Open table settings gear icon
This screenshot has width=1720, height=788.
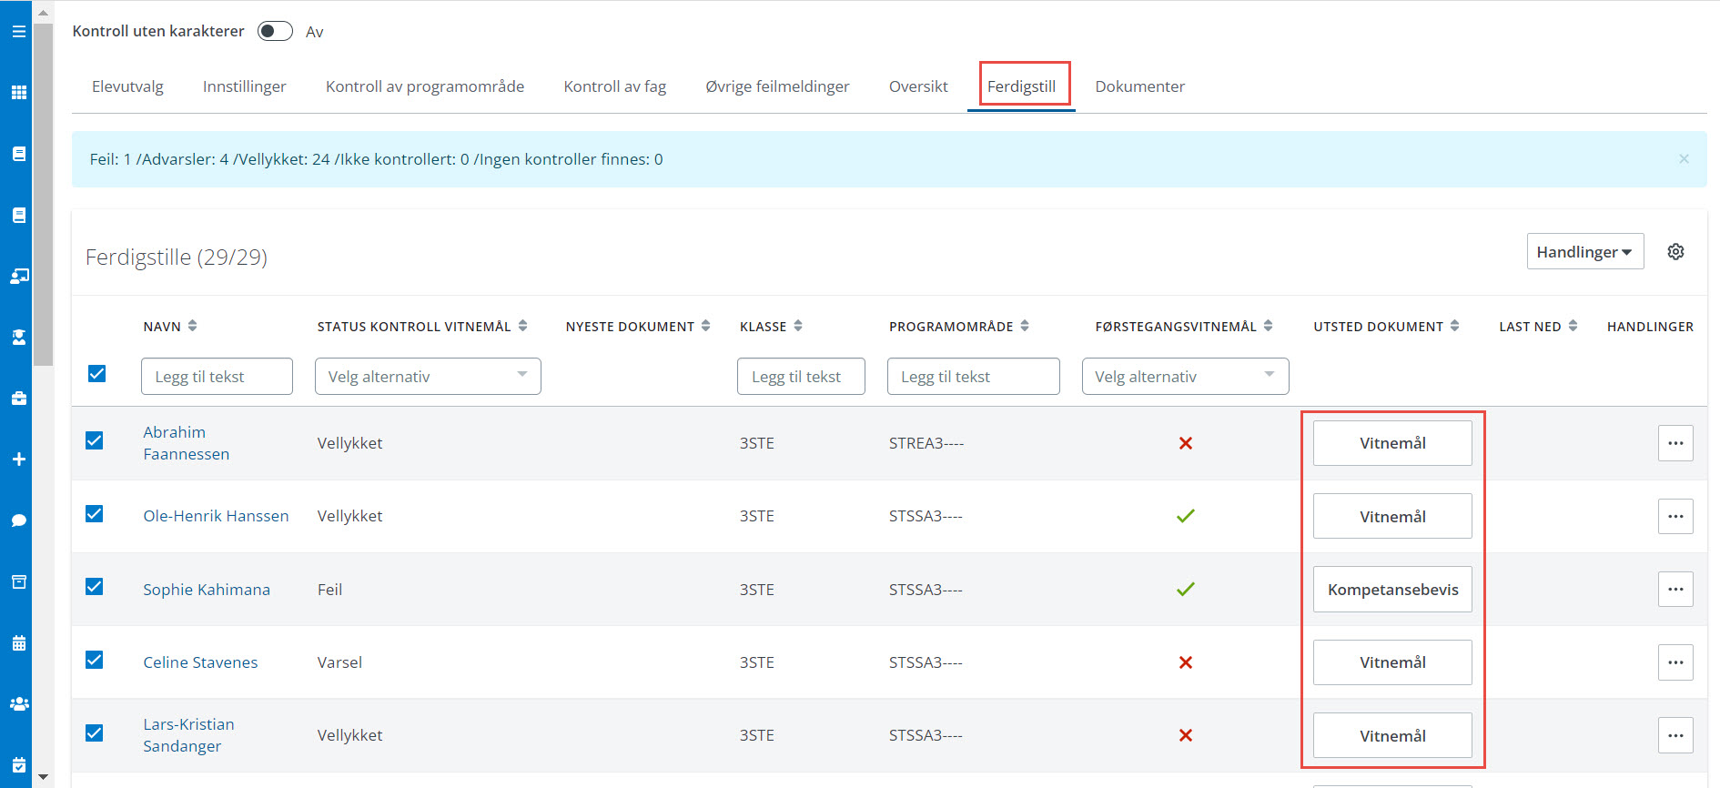[x=1675, y=252]
